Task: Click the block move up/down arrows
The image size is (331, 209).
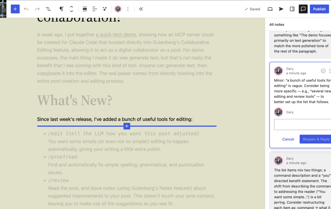Action: point(71,9)
